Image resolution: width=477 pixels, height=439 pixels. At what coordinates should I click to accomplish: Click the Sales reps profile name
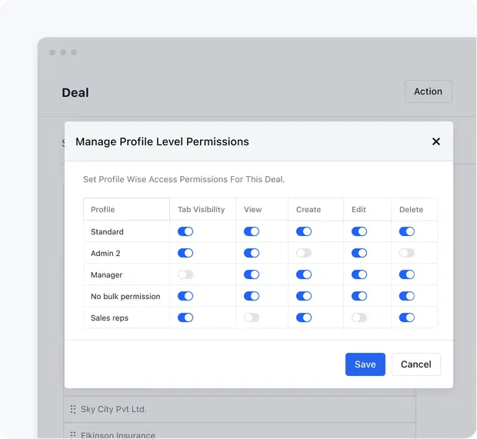point(109,318)
